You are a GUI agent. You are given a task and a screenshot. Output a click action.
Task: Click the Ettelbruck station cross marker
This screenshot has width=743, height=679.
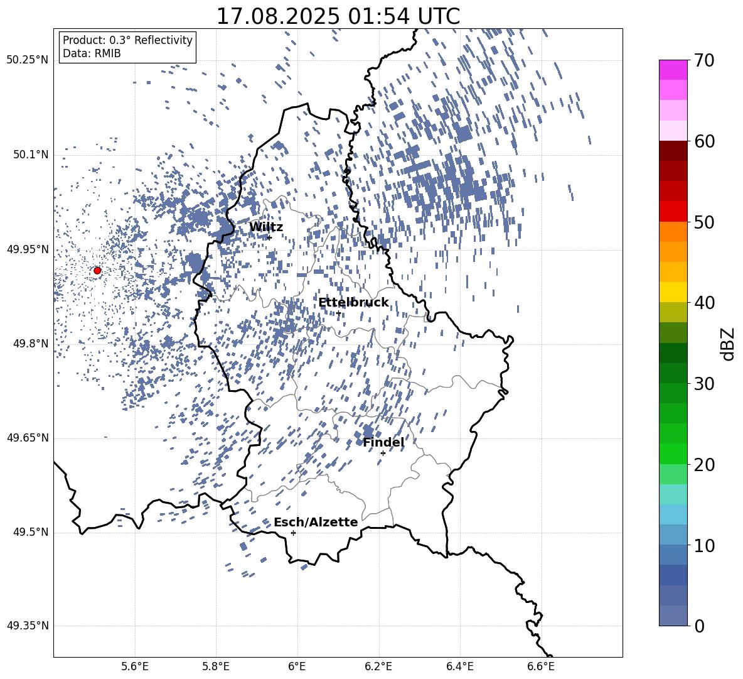click(x=338, y=313)
